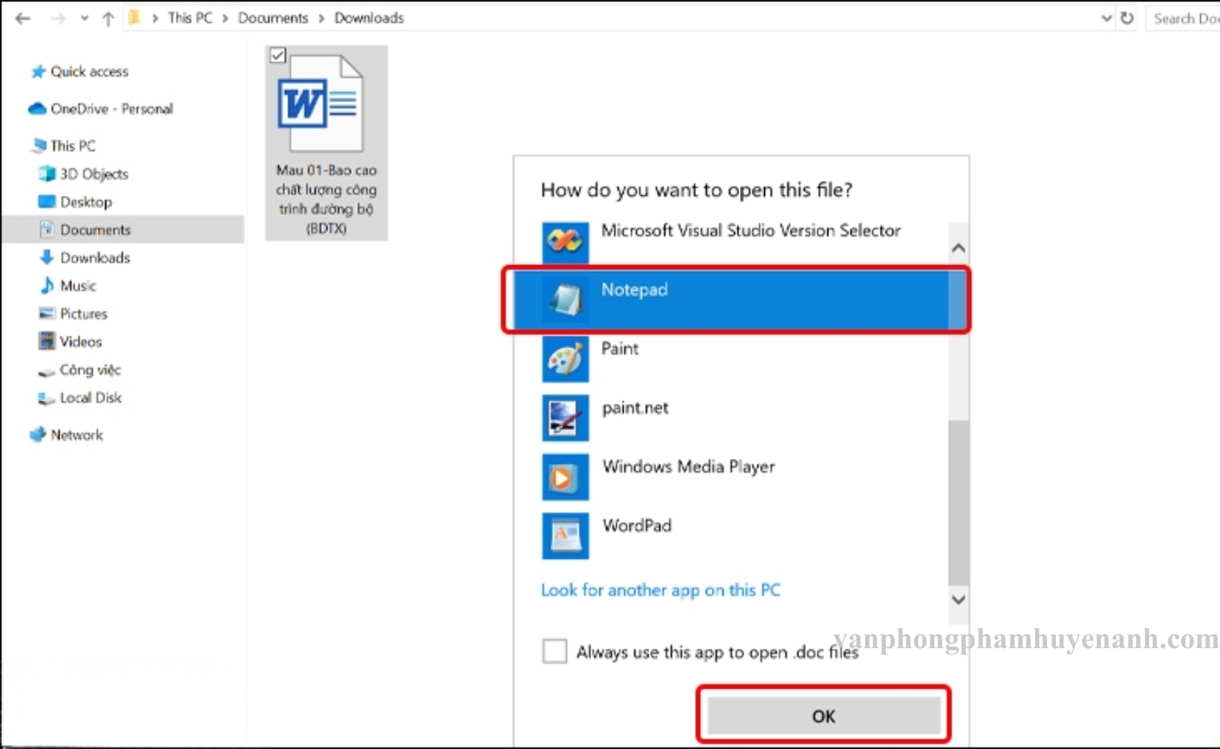This screenshot has height=749, width=1220.
Task: Go up one folder level
Action: tap(108, 18)
